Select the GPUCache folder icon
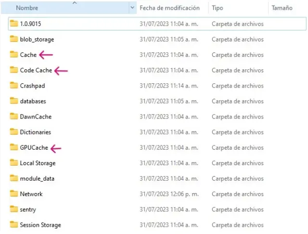 (13, 147)
